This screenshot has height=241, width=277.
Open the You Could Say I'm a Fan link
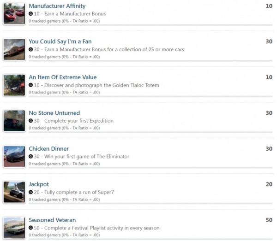60,41
